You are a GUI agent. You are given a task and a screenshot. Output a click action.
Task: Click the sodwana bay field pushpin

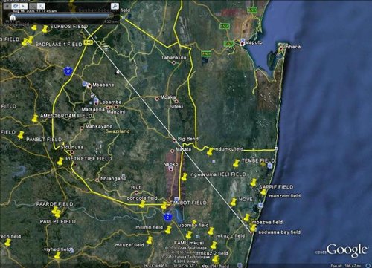(253, 228)
